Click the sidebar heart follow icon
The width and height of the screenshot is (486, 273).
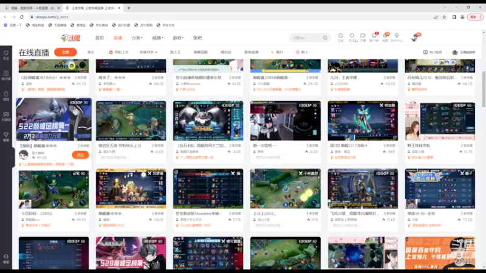[6, 55]
